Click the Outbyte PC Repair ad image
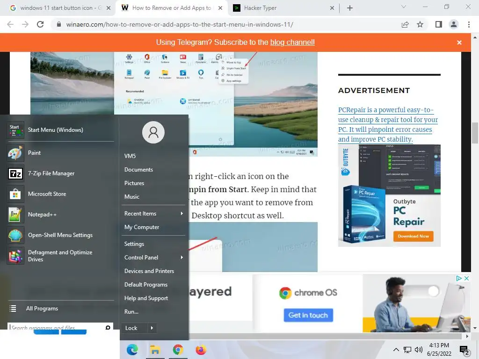The height and width of the screenshot is (359, 479). click(x=389, y=196)
